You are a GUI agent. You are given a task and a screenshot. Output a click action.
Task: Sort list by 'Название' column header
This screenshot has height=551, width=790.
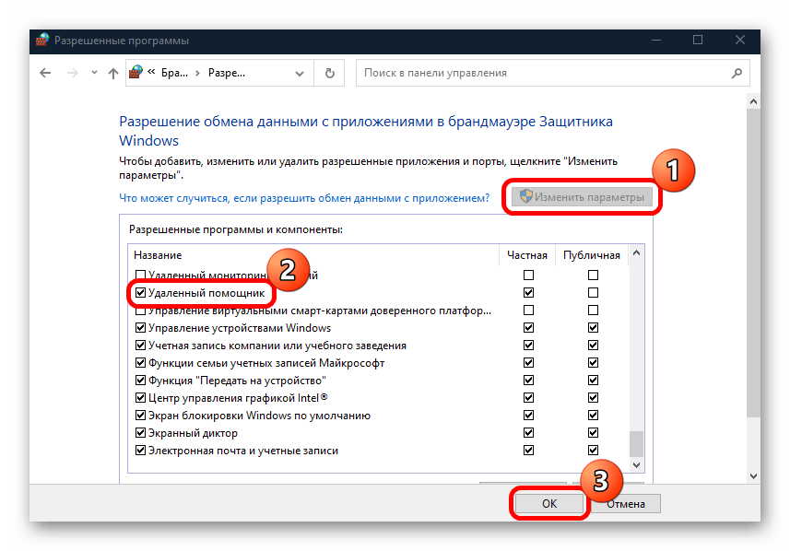158,255
